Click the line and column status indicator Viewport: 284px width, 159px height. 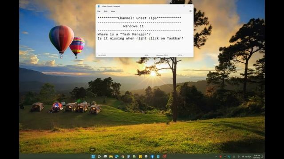pyautogui.click(x=102, y=55)
